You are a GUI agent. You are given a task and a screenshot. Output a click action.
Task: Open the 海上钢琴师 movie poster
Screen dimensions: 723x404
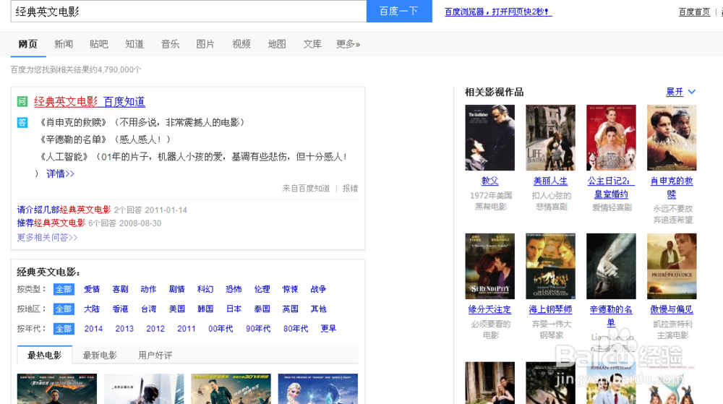[550, 266]
